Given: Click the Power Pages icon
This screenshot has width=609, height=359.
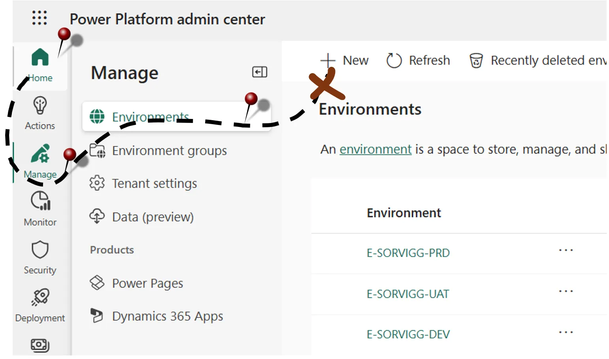Looking at the screenshot, I should tap(97, 283).
